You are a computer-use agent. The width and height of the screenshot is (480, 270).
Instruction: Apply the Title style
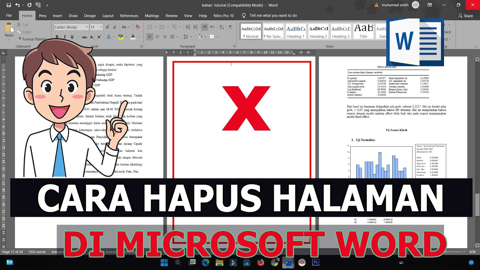click(x=363, y=31)
